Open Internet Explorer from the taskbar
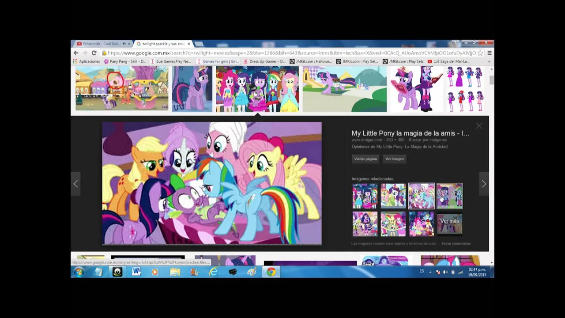Image resolution: width=565 pixels, height=318 pixels. point(214,272)
